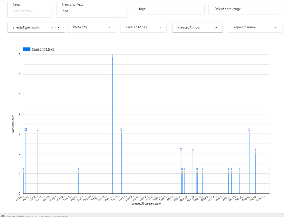
Task: Click the 'Jan 1...' x-axis date label
Action: pos(136,197)
